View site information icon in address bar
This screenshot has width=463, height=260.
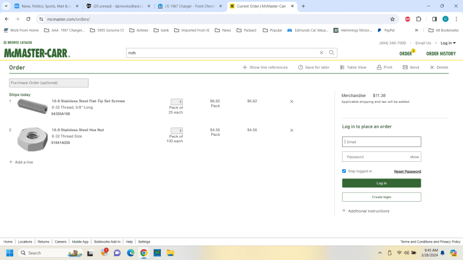pyautogui.click(x=41, y=19)
